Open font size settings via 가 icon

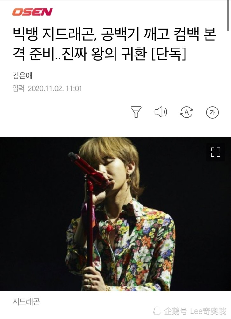(x=212, y=112)
